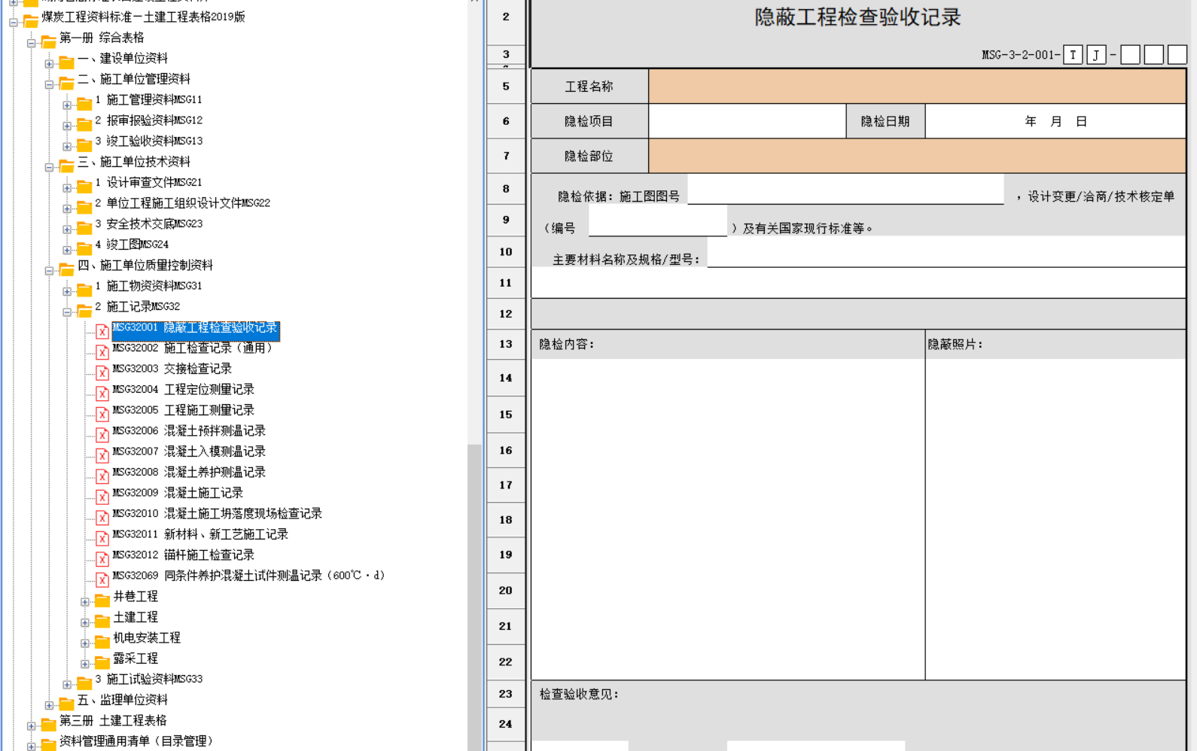
Task: Click the last empty box in form number
Action: point(1177,55)
